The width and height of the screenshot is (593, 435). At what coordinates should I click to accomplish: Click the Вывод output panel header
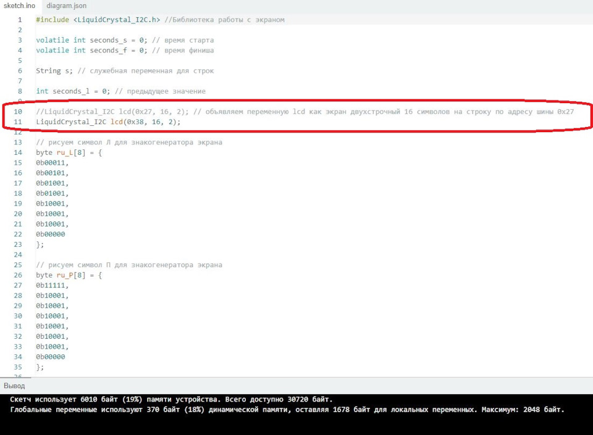(x=14, y=386)
